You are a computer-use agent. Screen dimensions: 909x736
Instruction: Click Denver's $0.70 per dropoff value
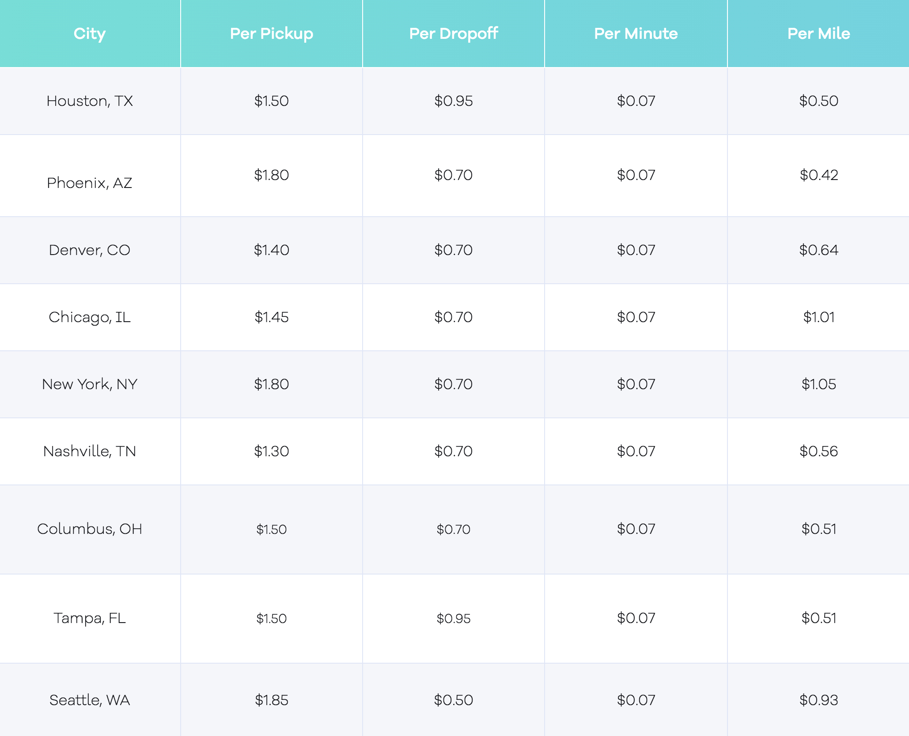(454, 250)
